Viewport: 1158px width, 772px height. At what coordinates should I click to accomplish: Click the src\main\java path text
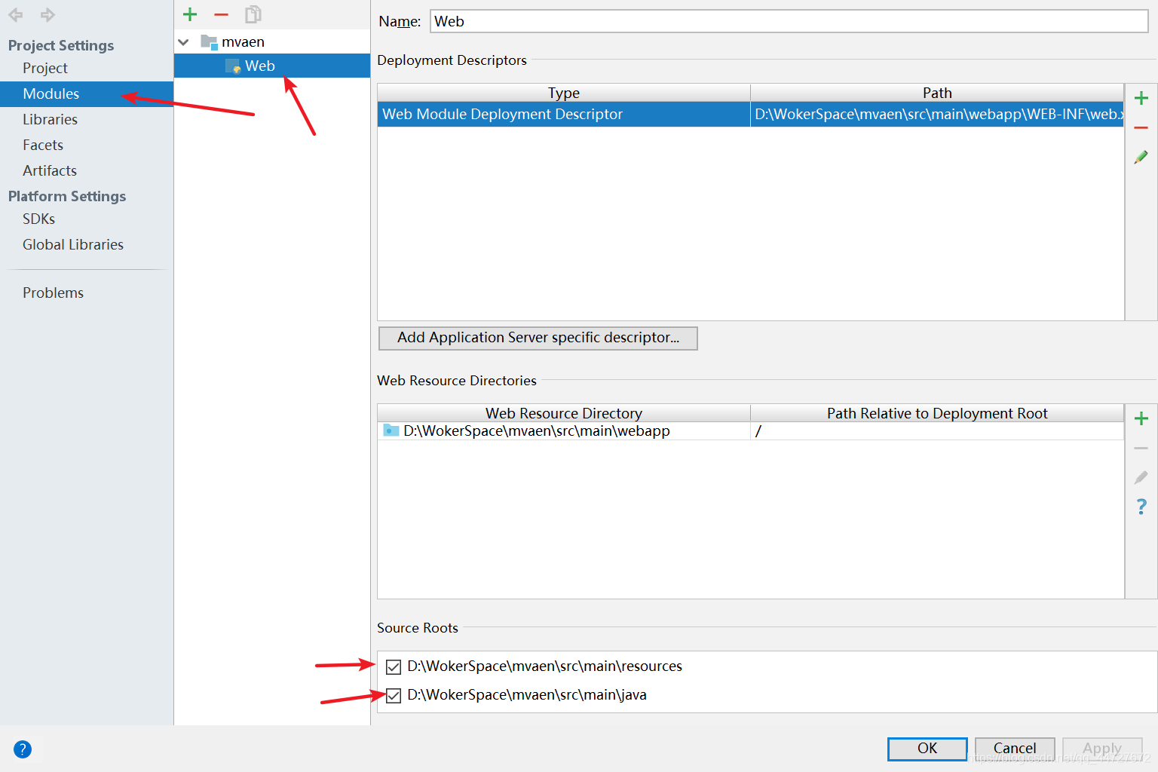tap(527, 695)
